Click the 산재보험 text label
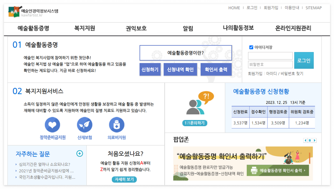The width and height of the screenshot is (334, 189). click(85, 138)
